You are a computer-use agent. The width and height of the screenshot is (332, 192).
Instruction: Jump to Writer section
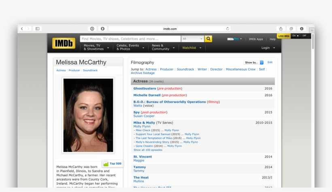[x=202, y=69]
